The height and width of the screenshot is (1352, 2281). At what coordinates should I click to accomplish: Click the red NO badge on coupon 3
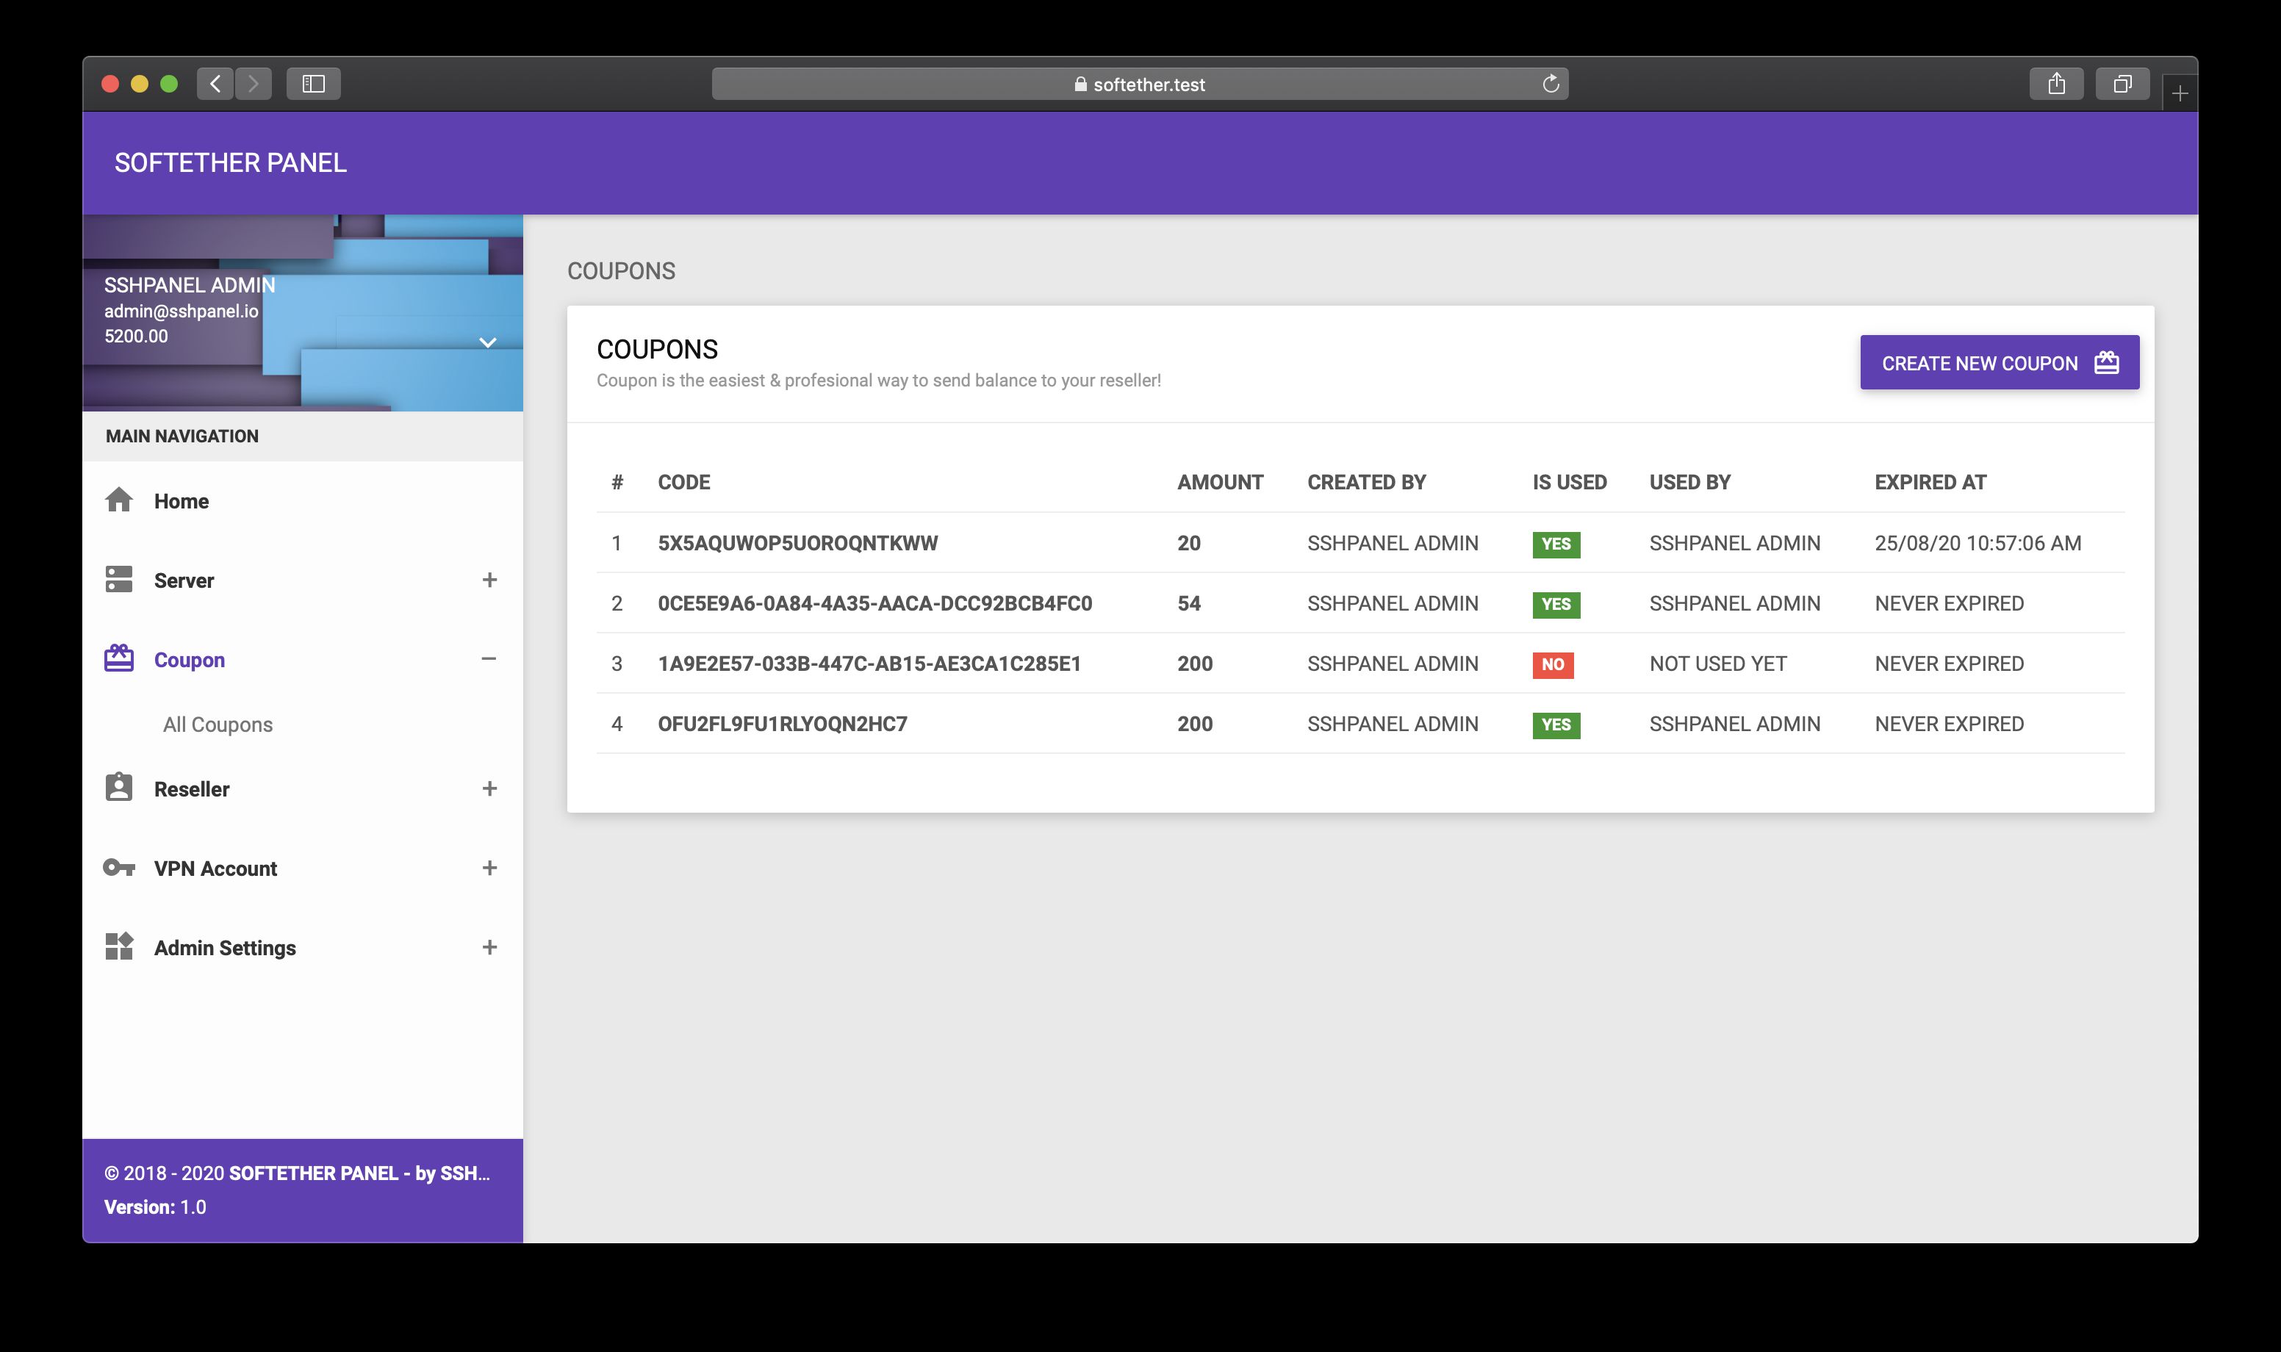point(1552,664)
